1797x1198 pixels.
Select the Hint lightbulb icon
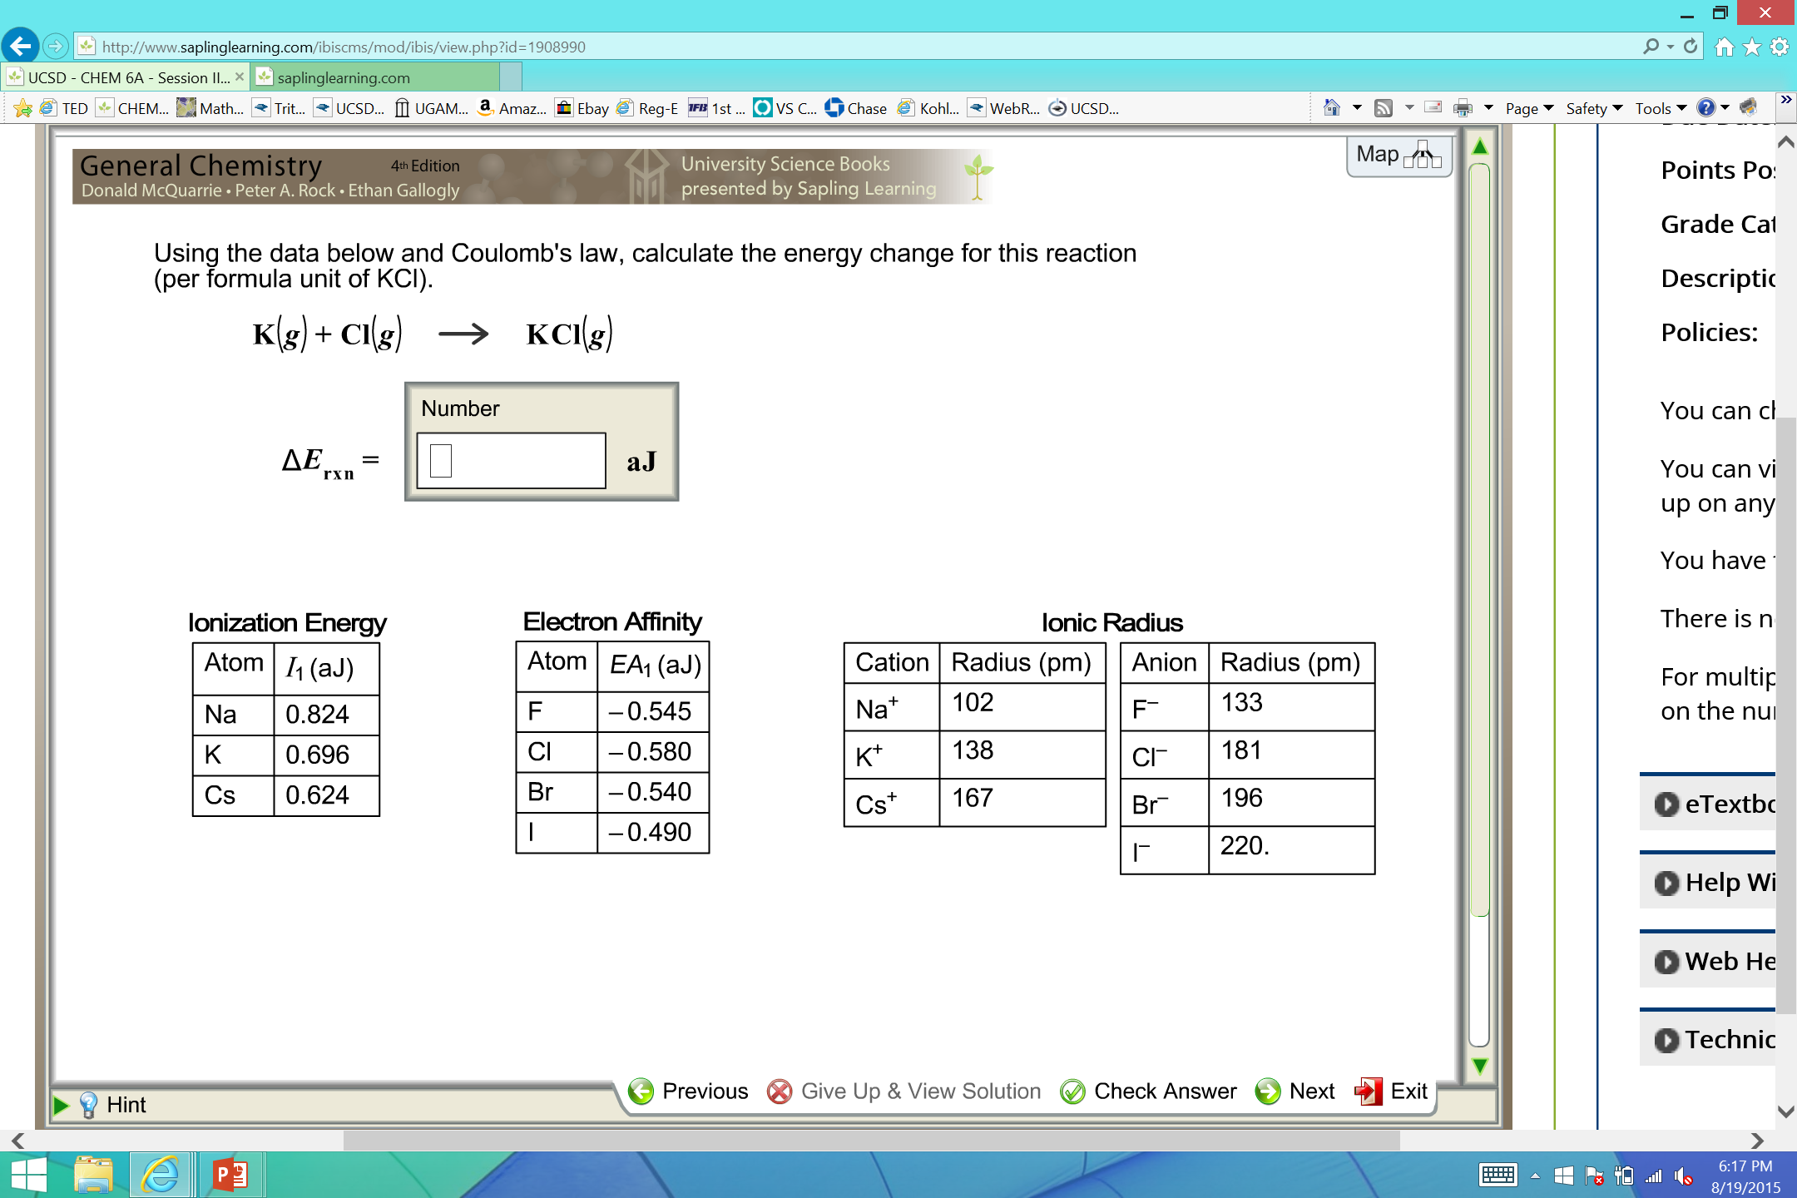pyautogui.click(x=89, y=1104)
